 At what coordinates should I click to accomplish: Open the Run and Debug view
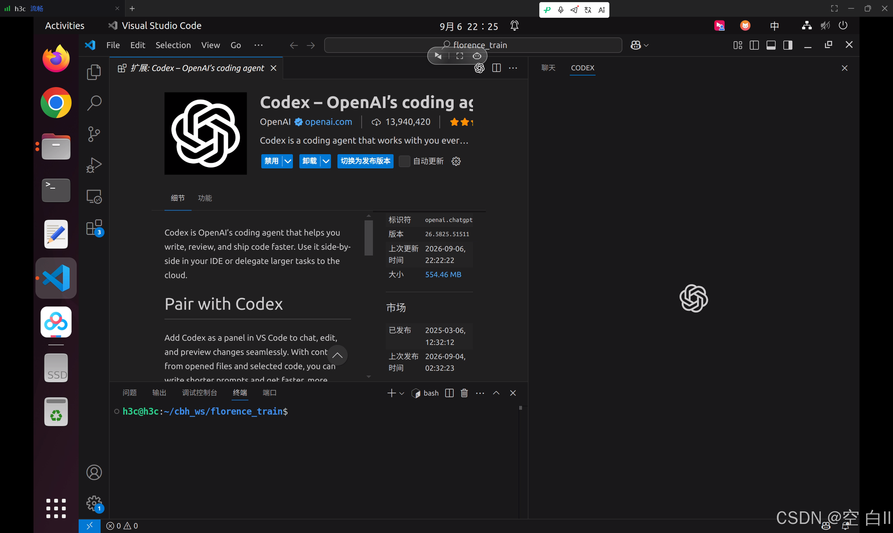tap(94, 165)
